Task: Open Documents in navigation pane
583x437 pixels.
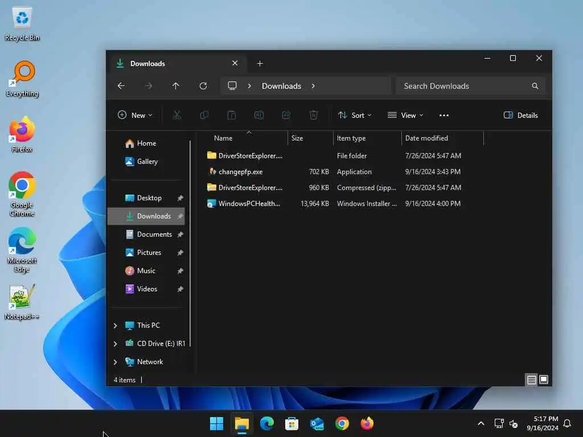Action: 146,234
